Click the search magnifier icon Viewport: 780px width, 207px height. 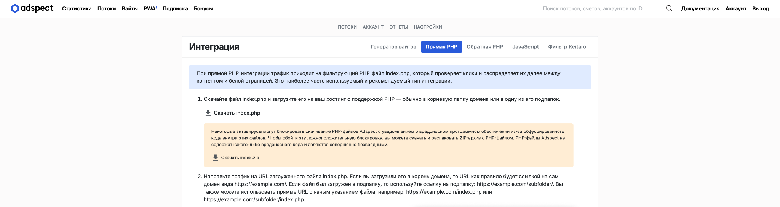pyautogui.click(x=669, y=8)
